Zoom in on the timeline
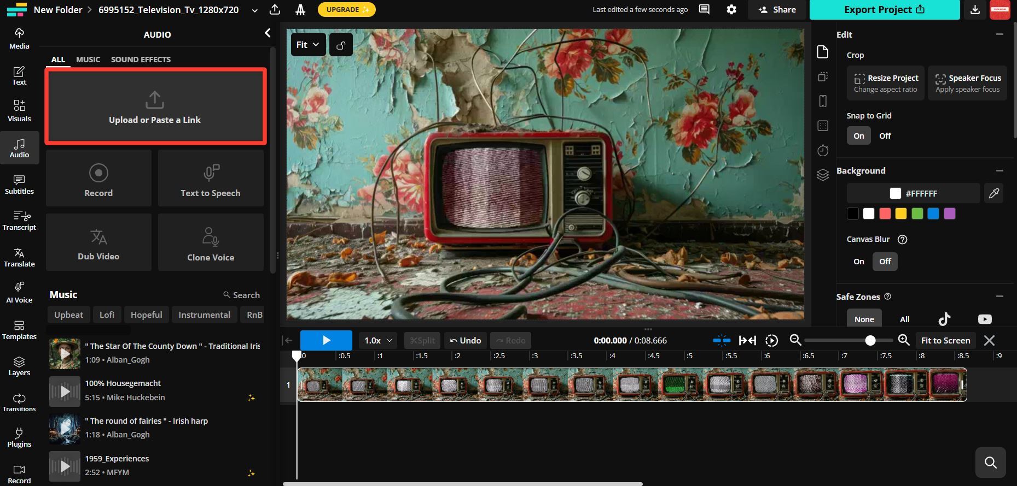 point(904,340)
